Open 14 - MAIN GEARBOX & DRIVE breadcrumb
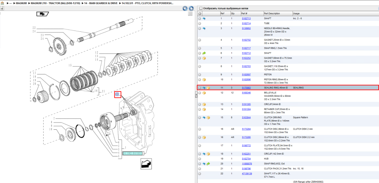This screenshot has width=379, height=183. pos(101,4)
